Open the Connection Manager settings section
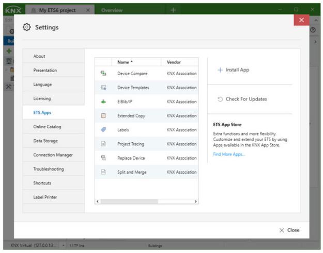 (x=53, y=155)
